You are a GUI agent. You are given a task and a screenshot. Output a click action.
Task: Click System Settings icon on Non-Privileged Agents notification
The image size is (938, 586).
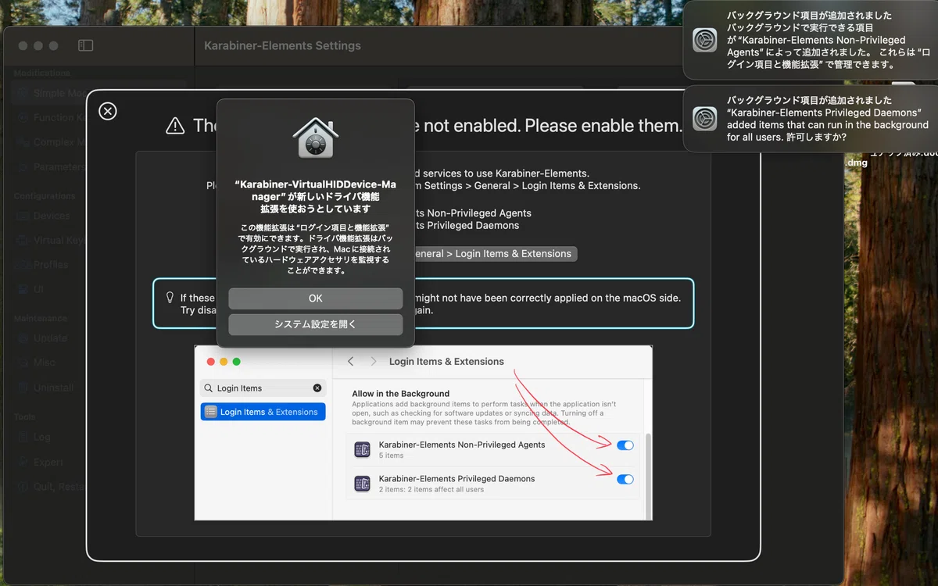705,40
